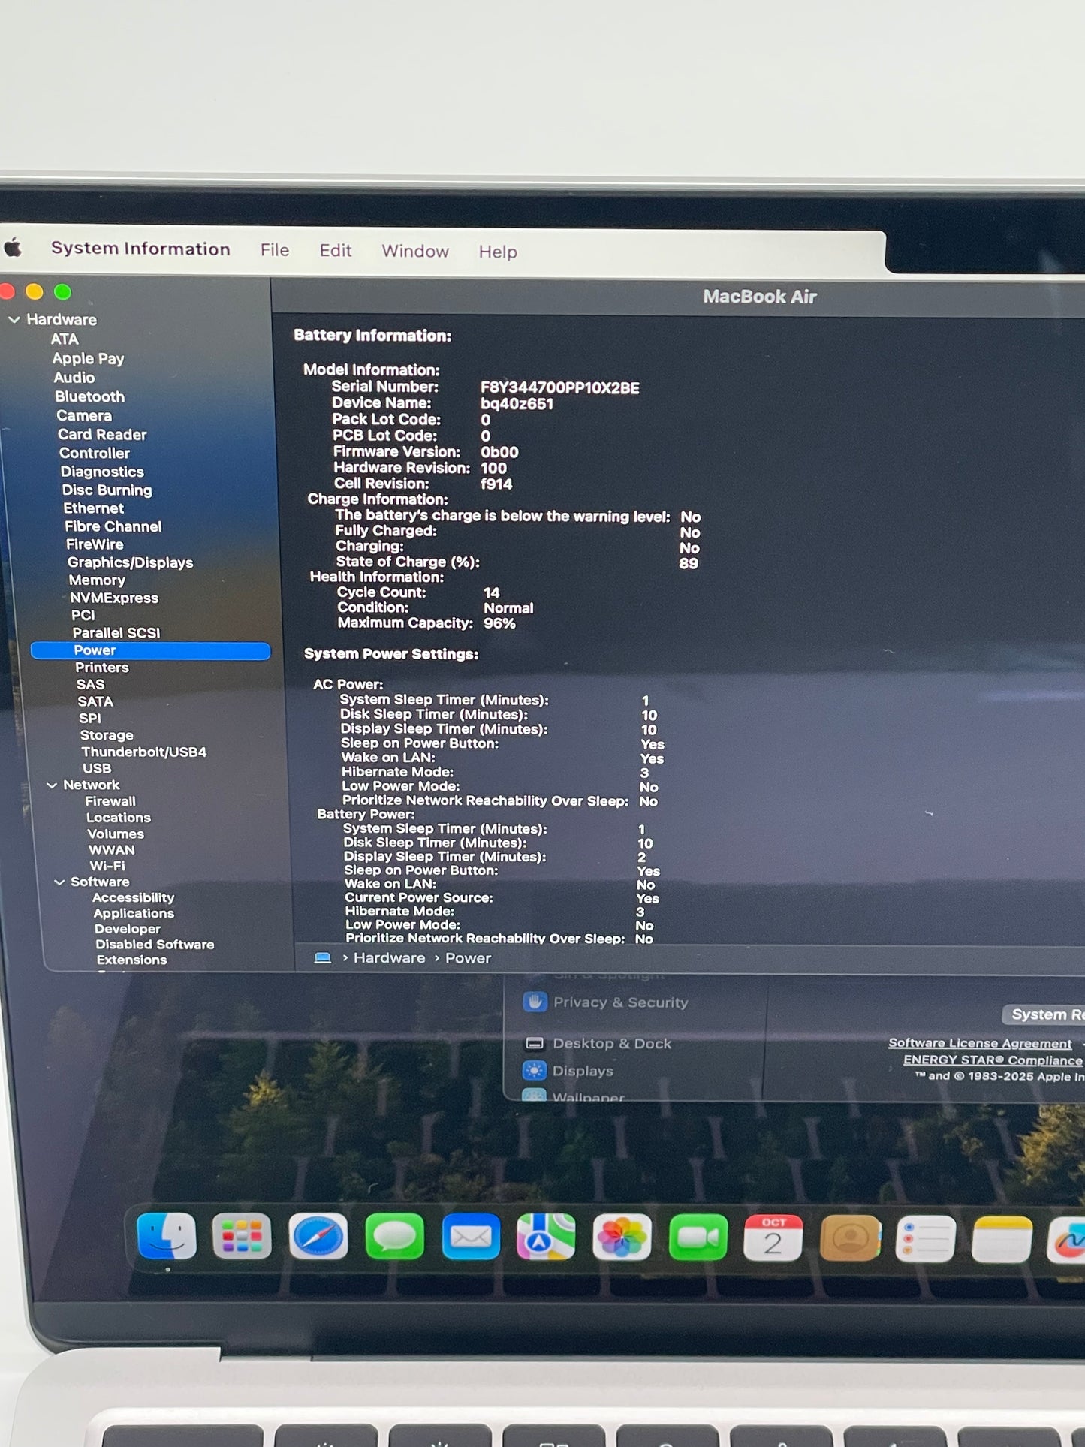Select Printers in the sidebar
This screenshot has height=1447, width=1085.
(x=101, y=667)
